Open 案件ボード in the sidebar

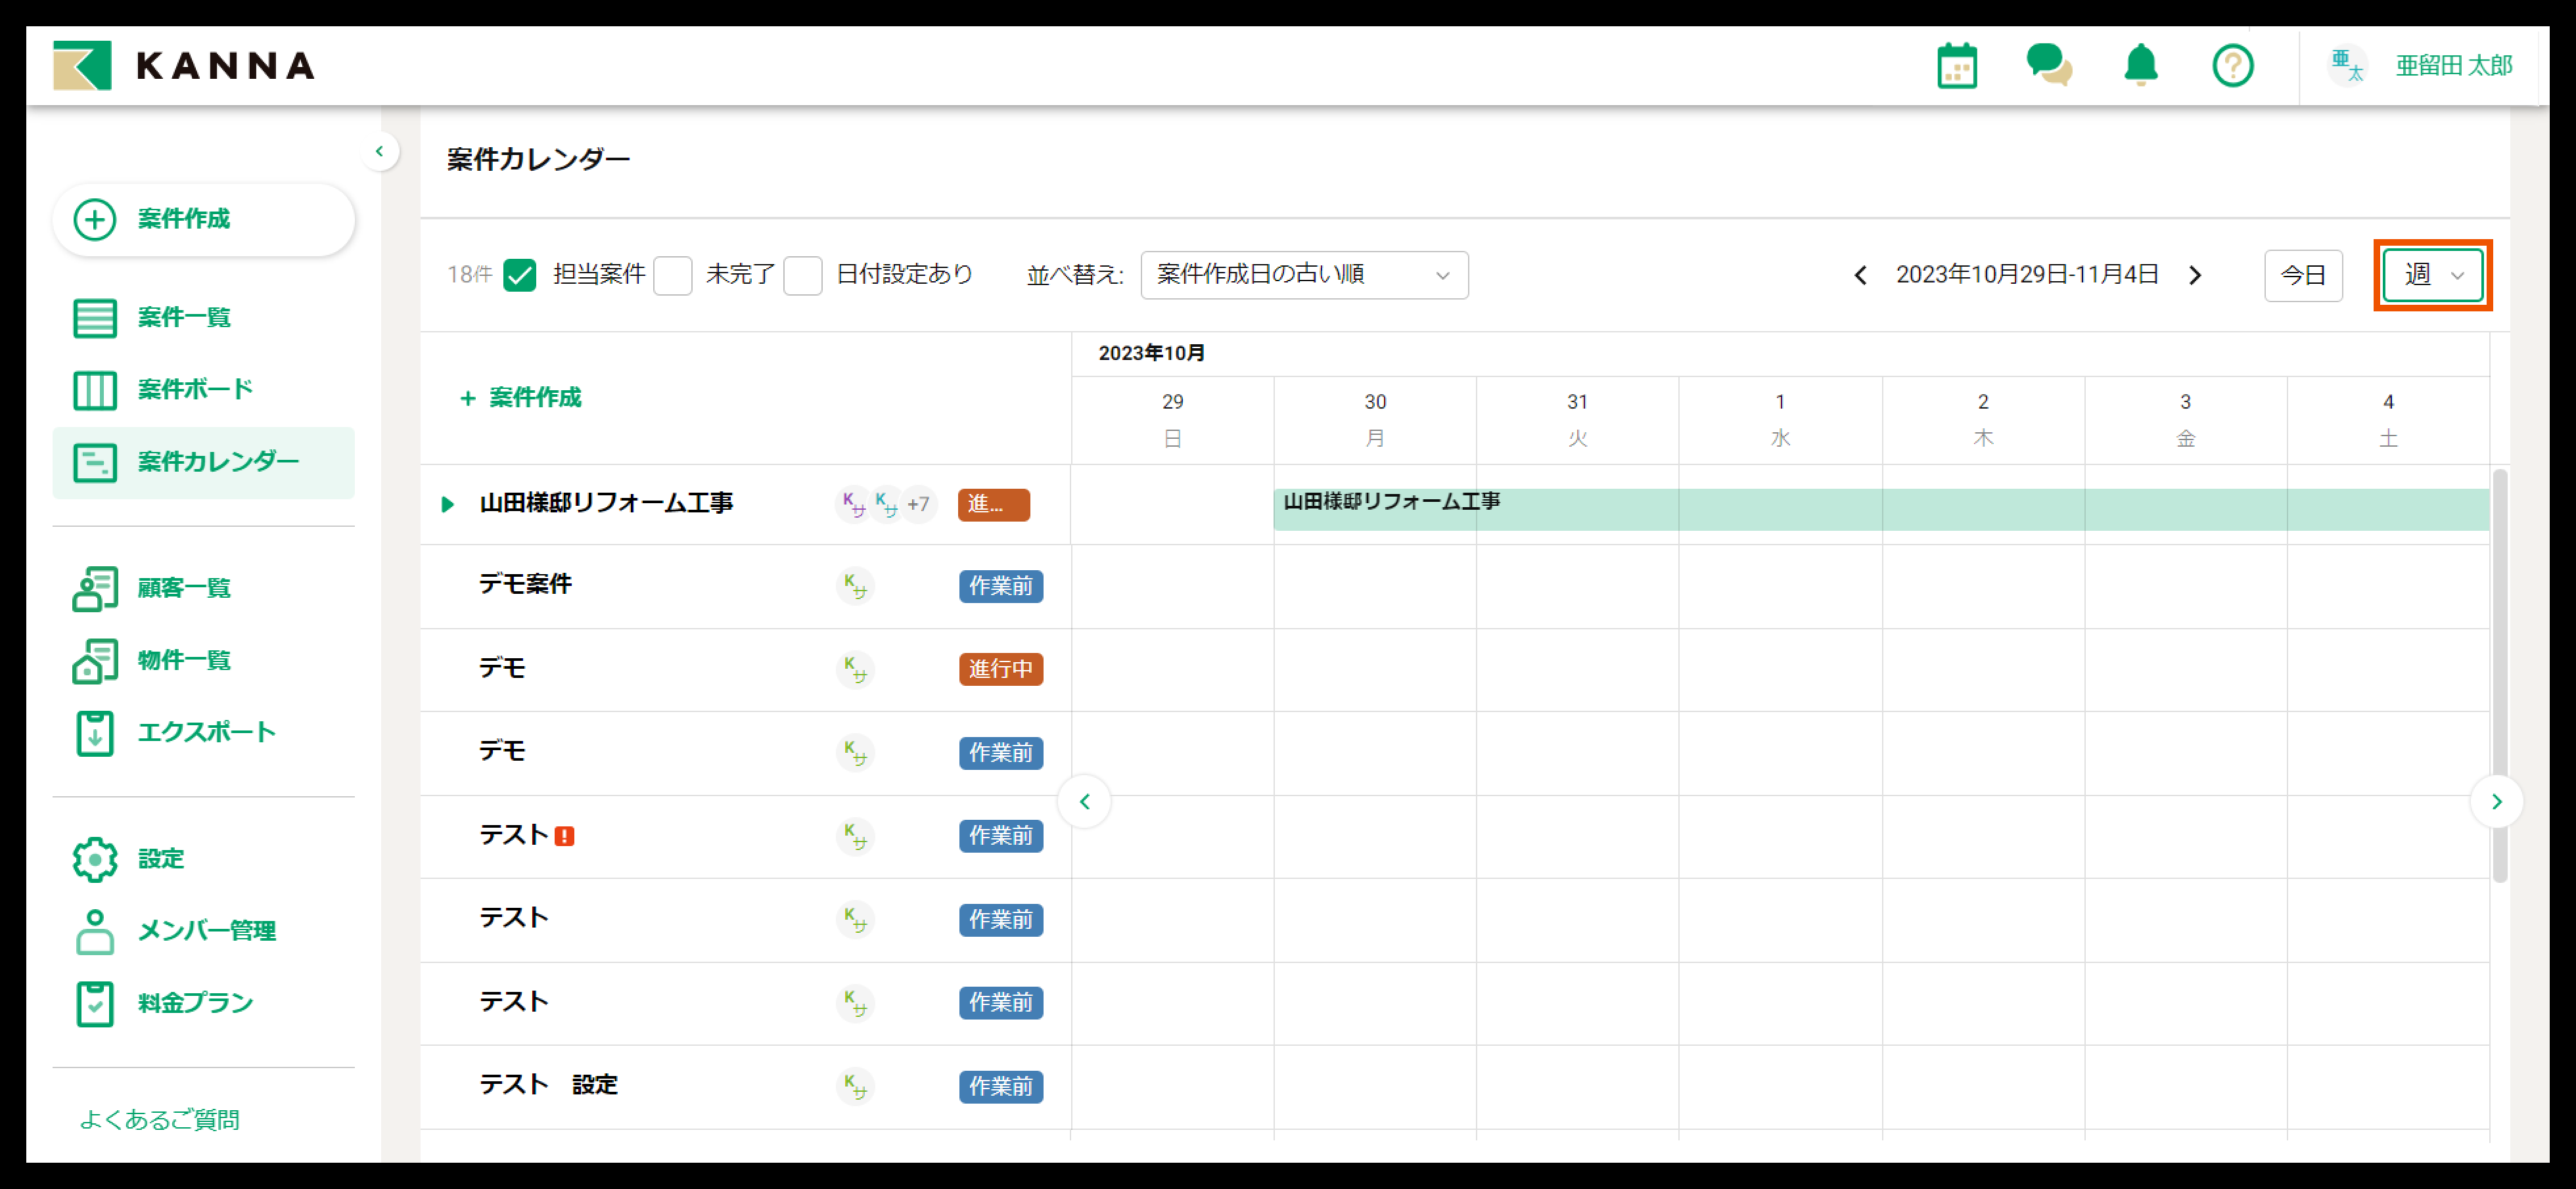(204, 390)
